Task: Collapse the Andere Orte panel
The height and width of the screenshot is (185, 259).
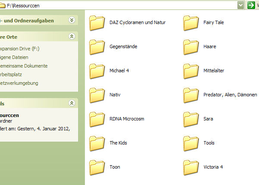Action: (72, 36)
